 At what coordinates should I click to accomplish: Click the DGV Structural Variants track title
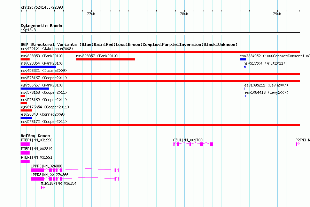tap(129, 44)
